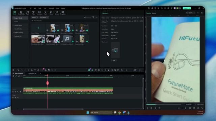Click the preview stop square button
Viewport: 216px width, 121px height.
pyautogui.click(x=160, y=108)
